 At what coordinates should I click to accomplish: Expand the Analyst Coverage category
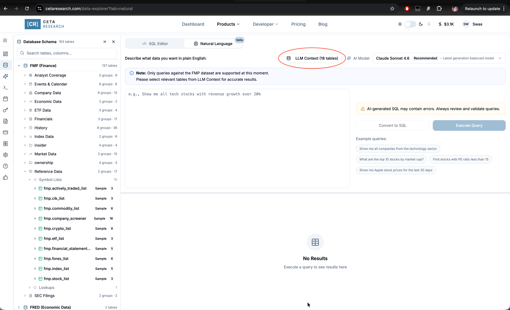[x=25, y=75]
